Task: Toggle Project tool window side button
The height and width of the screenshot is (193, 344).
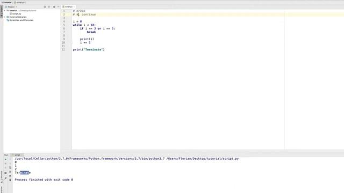Action: point(2,12)
